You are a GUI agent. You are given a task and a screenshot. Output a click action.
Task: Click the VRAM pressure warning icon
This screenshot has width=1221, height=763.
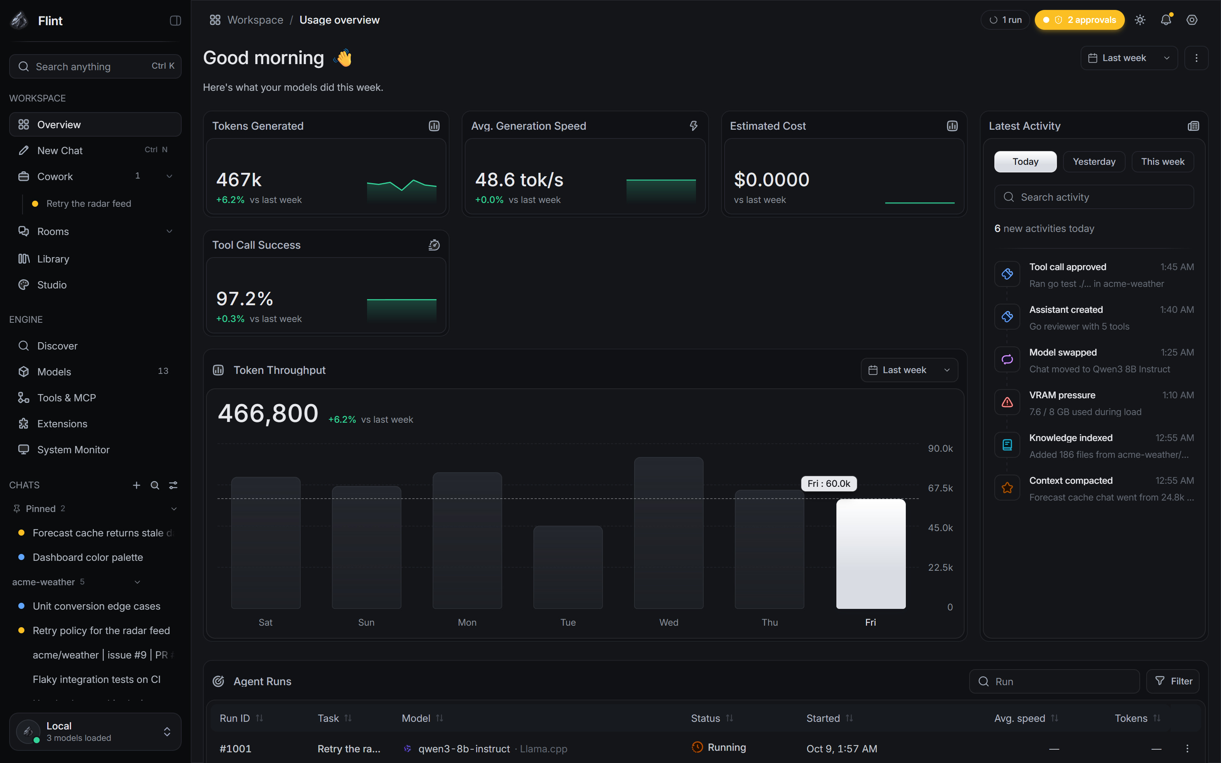(x=1007, y=402)
